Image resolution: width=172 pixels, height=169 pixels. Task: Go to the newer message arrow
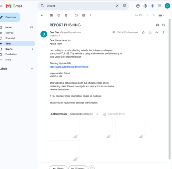(147, 15)
